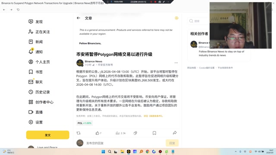The image size is (276, 155).
Task: Click the quote icon under article
Action: coord(135,133)
